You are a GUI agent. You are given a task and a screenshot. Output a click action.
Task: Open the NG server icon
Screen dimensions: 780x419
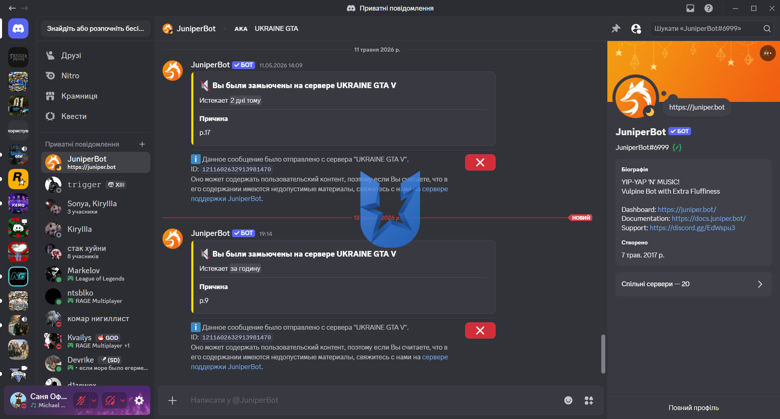[x=18, y=276]
